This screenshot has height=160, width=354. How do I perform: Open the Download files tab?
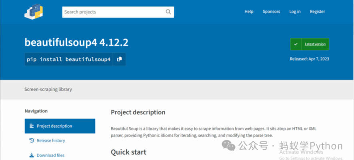(50, 155)
